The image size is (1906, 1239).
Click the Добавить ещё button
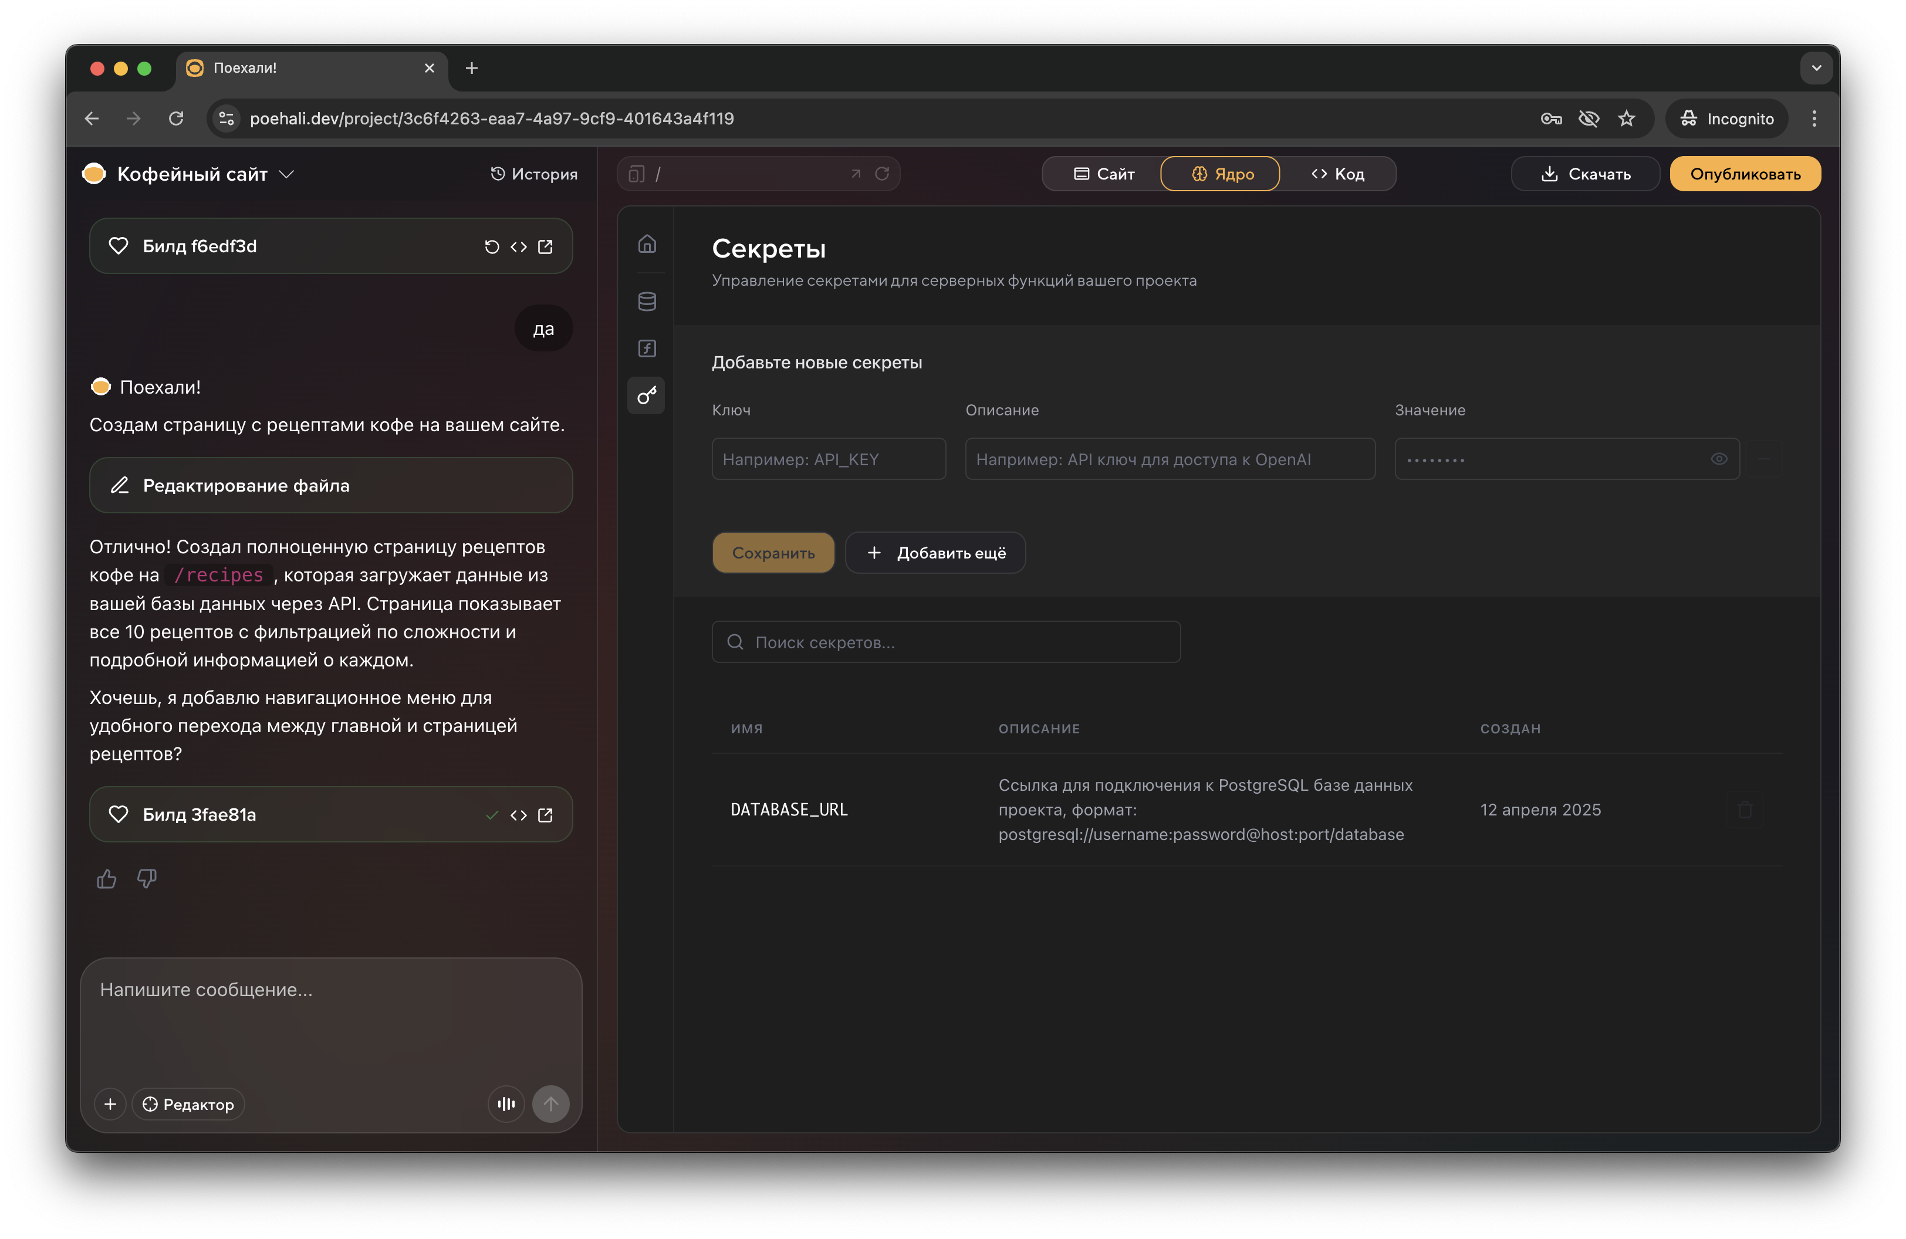935,553
